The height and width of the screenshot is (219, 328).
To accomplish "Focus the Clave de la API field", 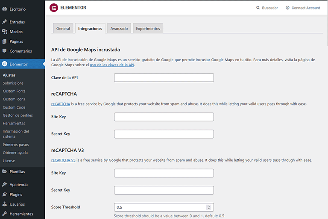I will point(164,77).
